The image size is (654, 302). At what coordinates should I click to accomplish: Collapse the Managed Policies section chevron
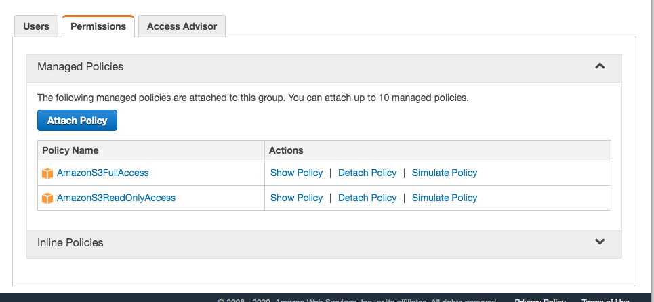(599, 66)
